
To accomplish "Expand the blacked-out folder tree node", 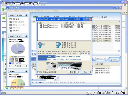I will tap(38, 77).
